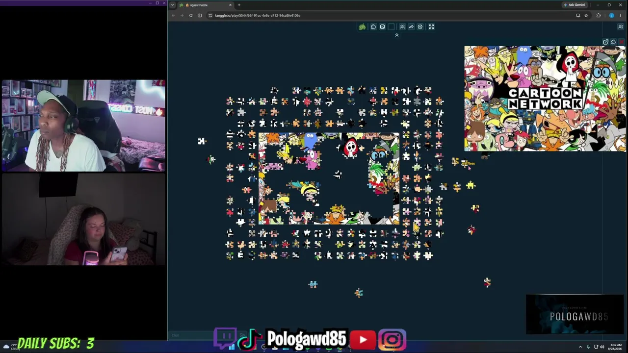Pick up the white piece left of puzzle
Image resolution: width=628 pixels, height=353 pixels.
click(201, 141)
